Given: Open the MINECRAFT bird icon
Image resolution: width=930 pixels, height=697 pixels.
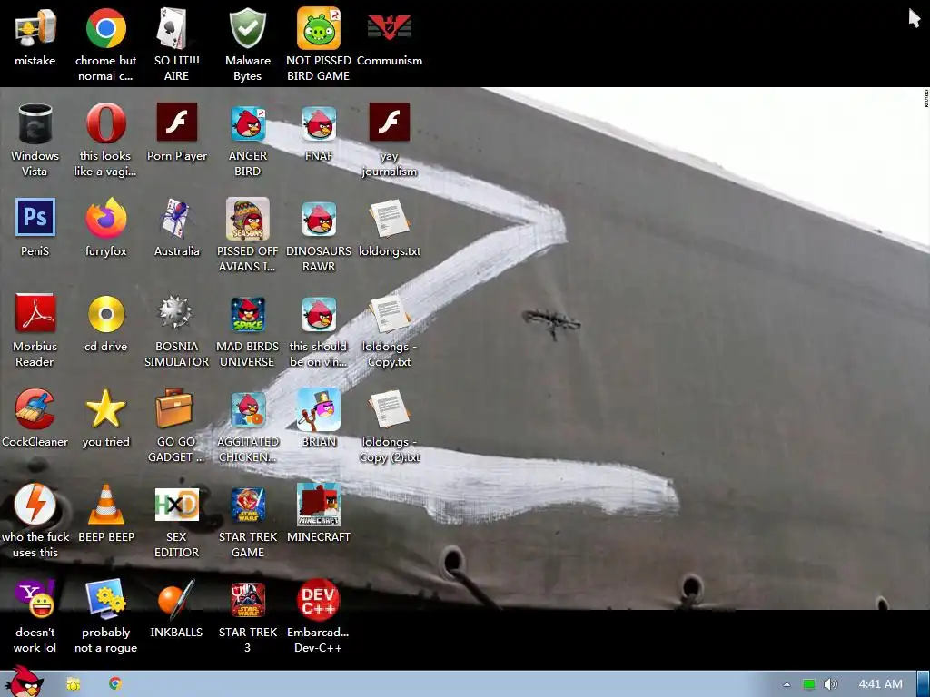Looking at the screenshot, I should (x=319, y=505).
